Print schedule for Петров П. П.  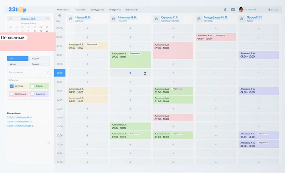tap(242, 19)
